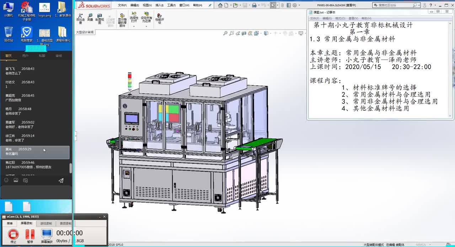Open the SolidWorks search options dropdown

pos(419,5)
